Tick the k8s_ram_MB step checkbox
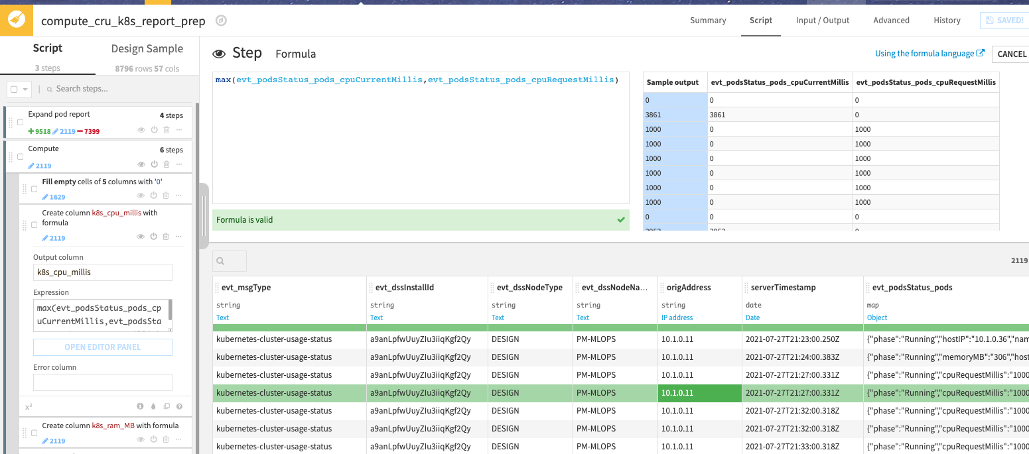Image resolution: width=1029 pixels, height=454 pixels. click(34, 433)
